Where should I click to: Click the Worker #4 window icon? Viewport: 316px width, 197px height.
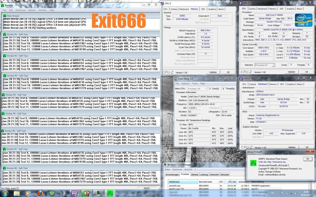[x=3, y=95]
